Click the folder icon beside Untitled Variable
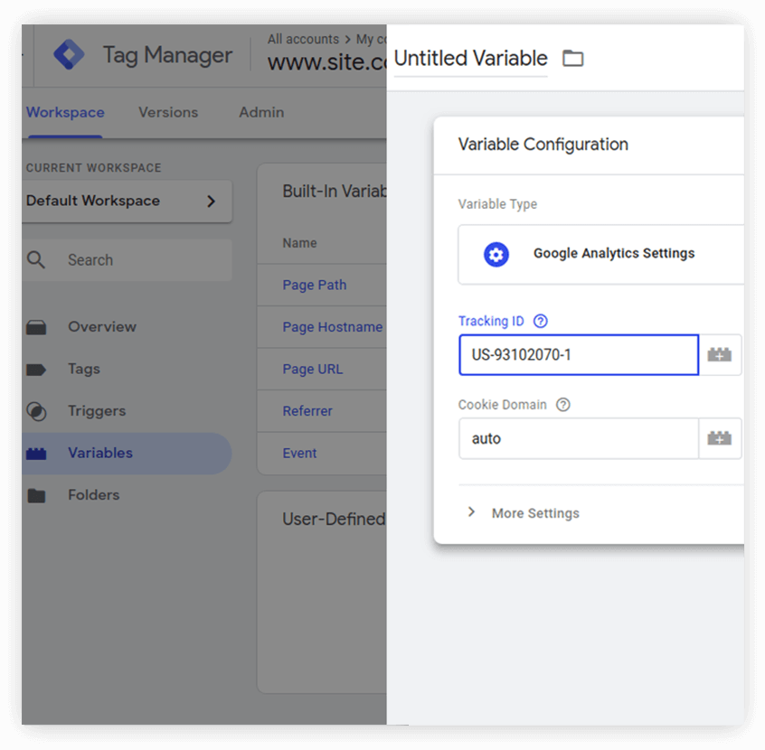 click(572, 58)
